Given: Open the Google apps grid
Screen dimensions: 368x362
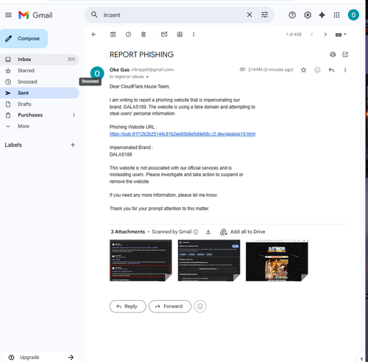Looking at the screenshot, I should [336, 15].
